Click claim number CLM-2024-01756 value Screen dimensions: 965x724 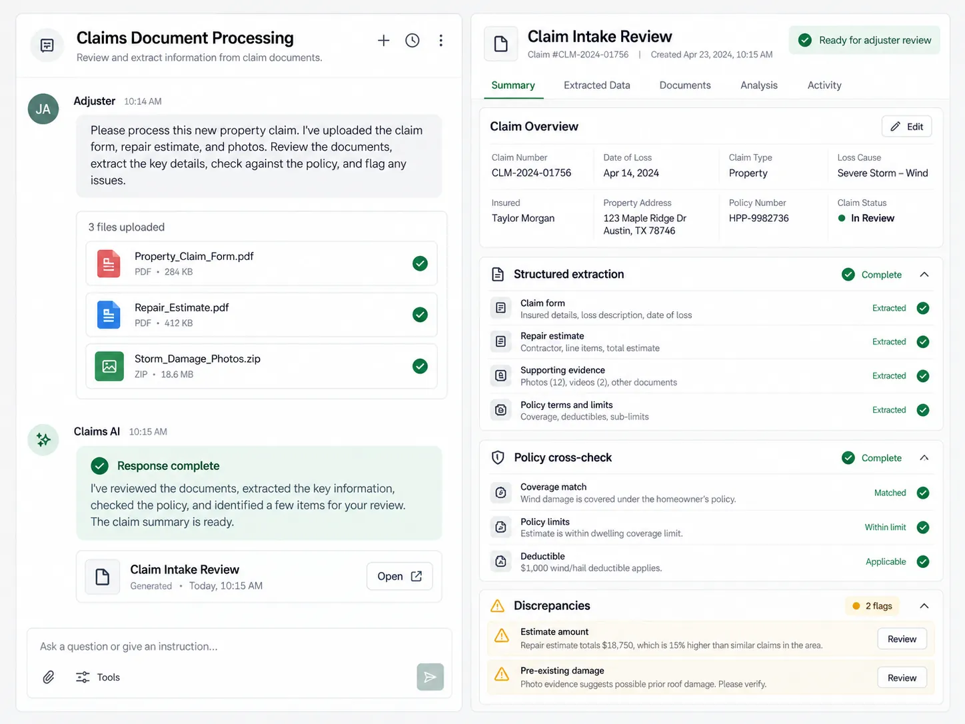pyautogui.click(x=531, y=173)
